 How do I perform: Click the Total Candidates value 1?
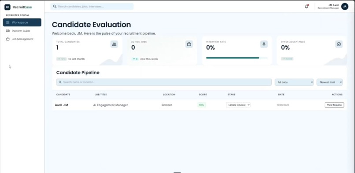coord(58,48)
